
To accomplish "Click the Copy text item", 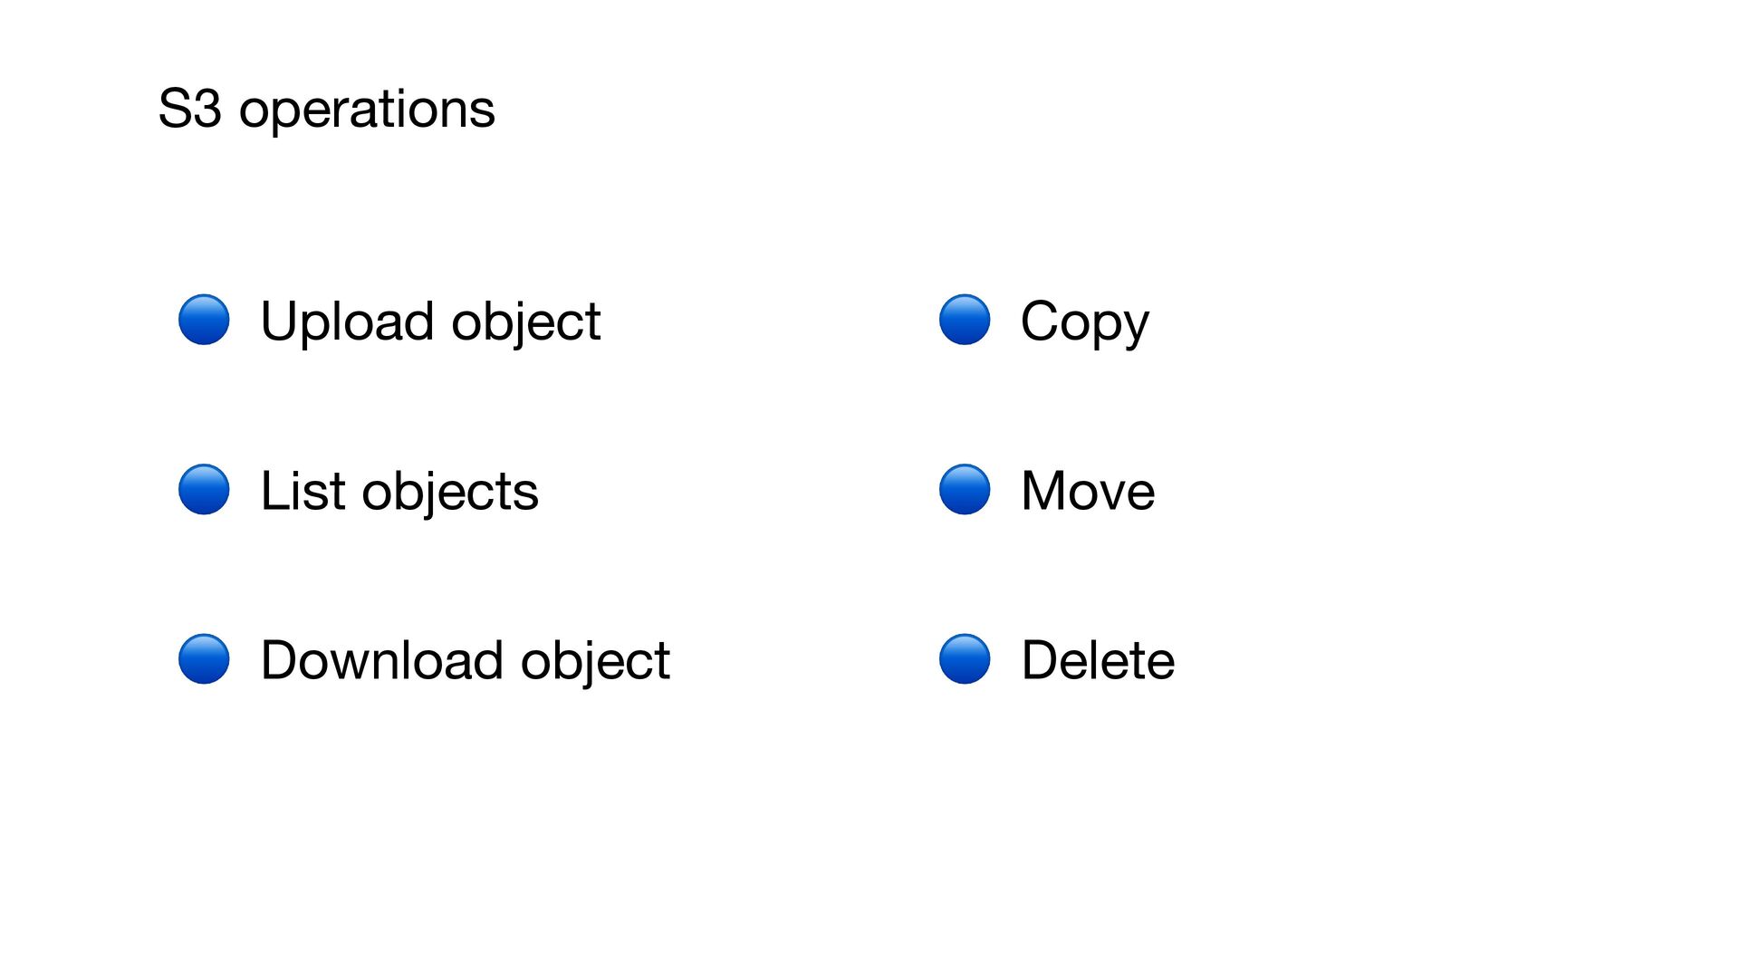I will [x=1084, y=321].
